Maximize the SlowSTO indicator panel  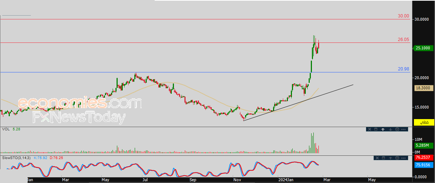384,158
